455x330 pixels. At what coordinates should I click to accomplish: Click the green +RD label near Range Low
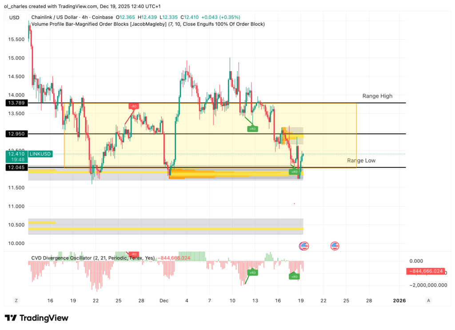click(x=294, y=171)
